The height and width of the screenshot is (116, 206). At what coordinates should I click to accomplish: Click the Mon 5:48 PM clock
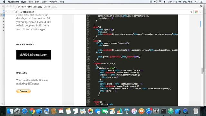tap(174, 2)
